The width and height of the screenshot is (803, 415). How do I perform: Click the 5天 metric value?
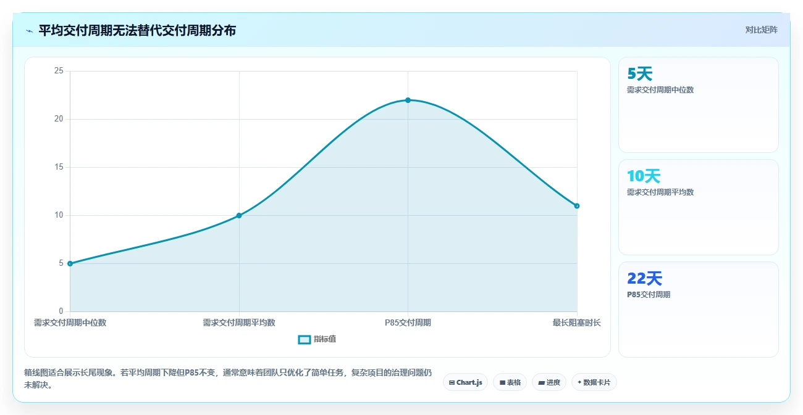(639, 74)
